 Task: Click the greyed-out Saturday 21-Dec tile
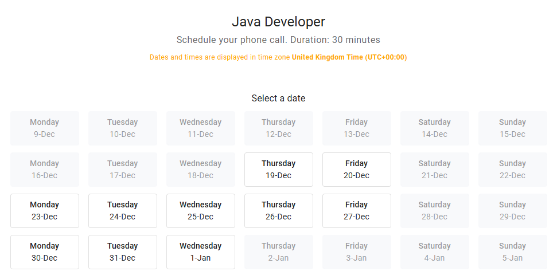click(435, 170)
